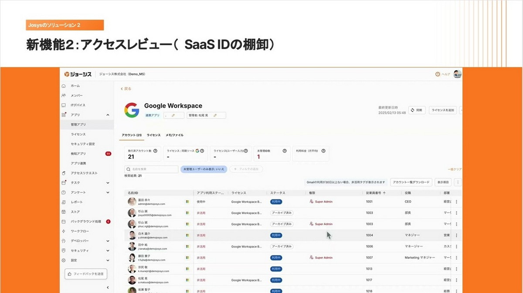Click the help icon on the ライセンス(ユーザー入力) card
523x293 pixels.
tap(247, 151)
